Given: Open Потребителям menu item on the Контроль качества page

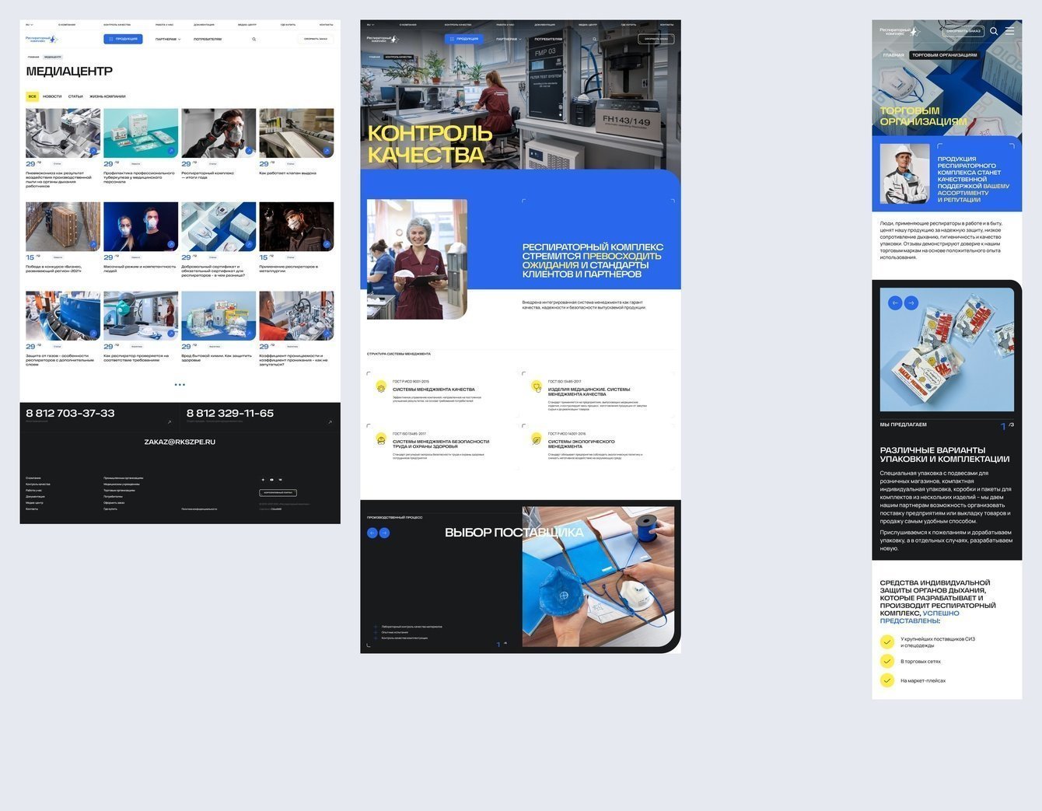Looking at the screenshot, I should (x=548, y=39).
